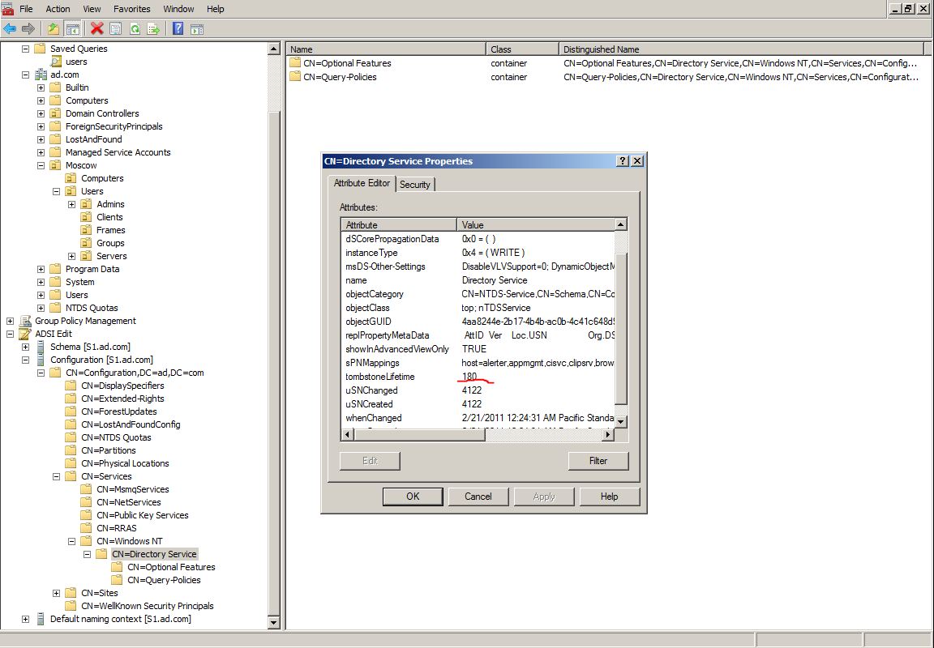
Task: Go up one level with folder icon
Action: coord(54,28)
